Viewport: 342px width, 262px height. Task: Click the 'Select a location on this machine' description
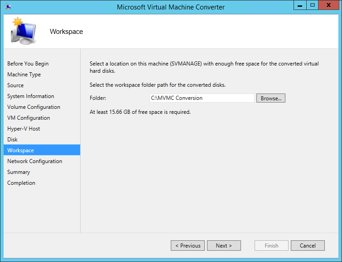coord(204,67)
